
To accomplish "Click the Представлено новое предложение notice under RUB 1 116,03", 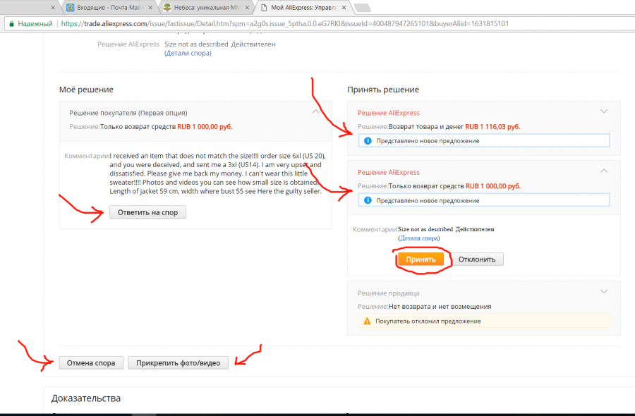I will 484,141.
